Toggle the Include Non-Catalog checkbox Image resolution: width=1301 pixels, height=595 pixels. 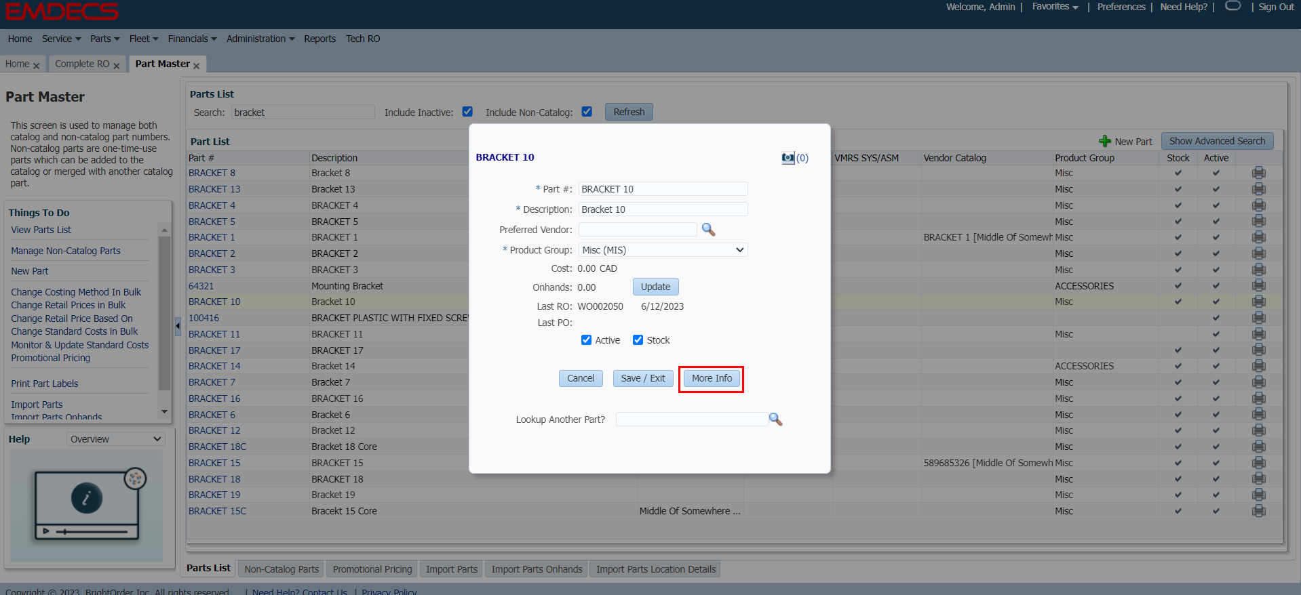click(x=587, y=112)
